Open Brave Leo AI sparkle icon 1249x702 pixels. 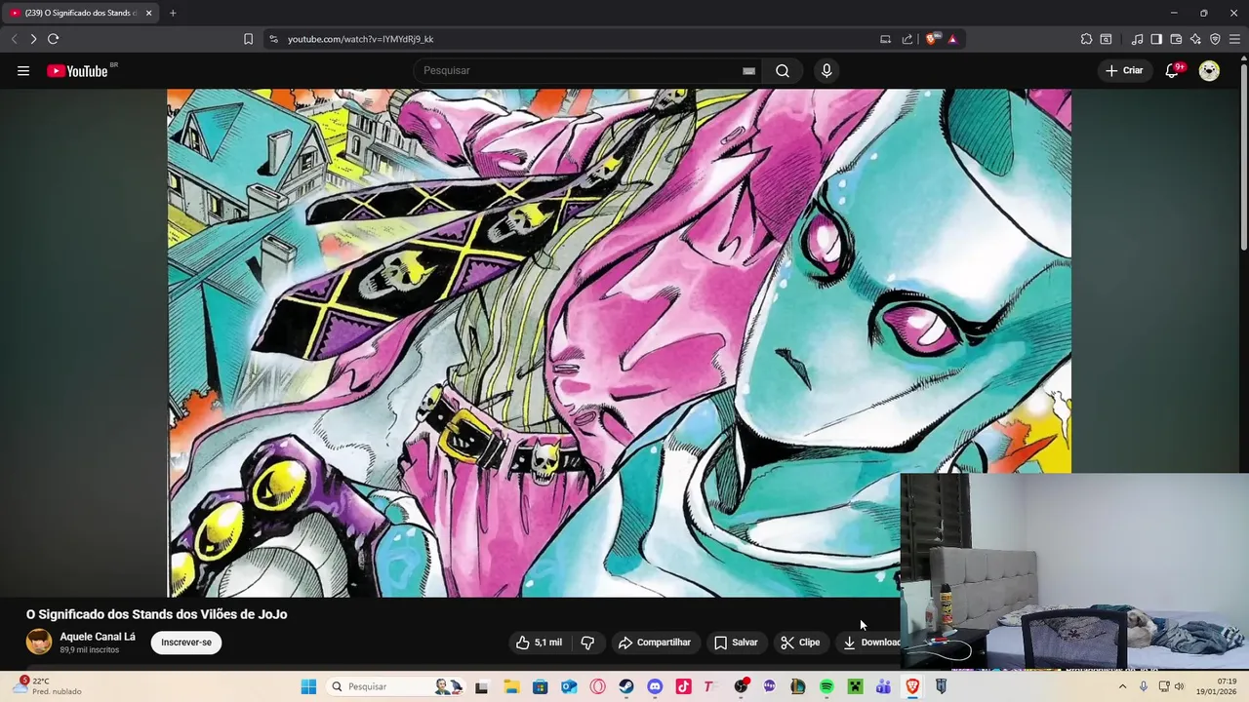pyautogui.click(x=1195, y=39)
